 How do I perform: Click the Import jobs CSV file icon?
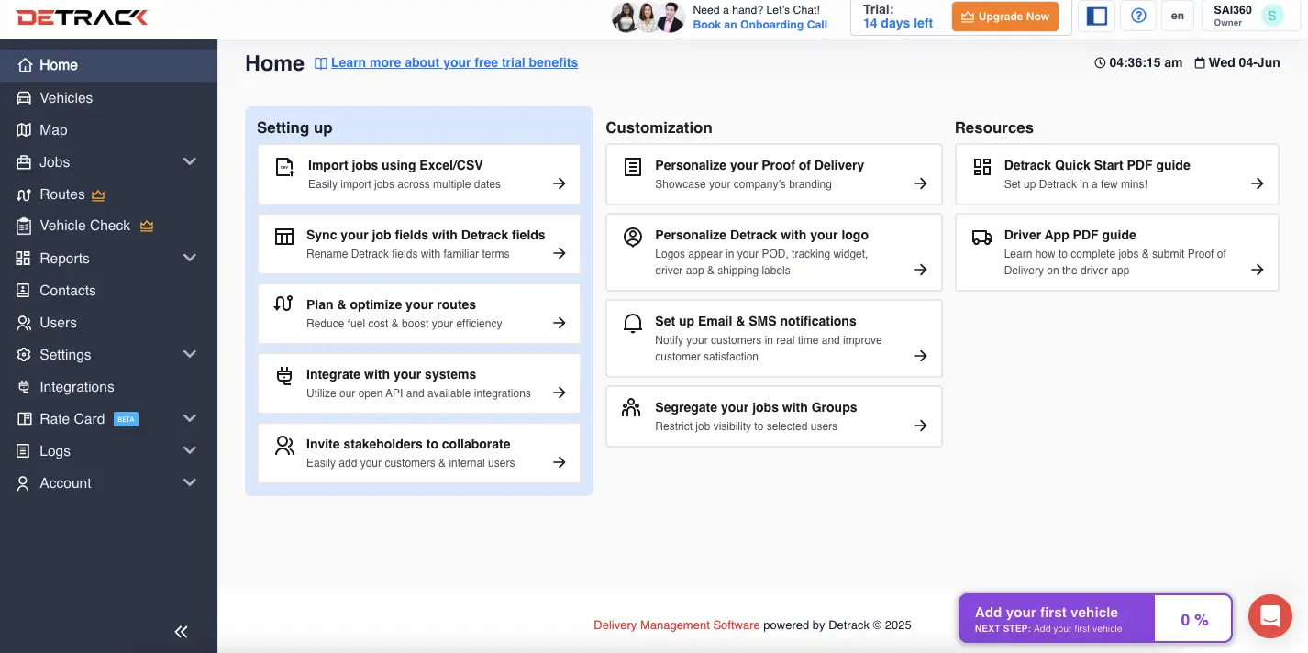pyautogui.click(x=284, y=167)
